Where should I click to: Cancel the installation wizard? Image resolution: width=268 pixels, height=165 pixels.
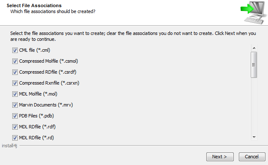point(252,157)
